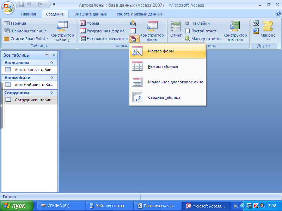Switch to the Главная tab

click(29, 14)
